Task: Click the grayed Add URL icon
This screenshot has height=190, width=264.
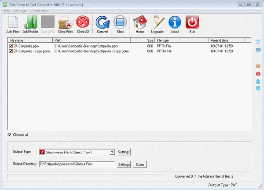Action: (48, 22)
